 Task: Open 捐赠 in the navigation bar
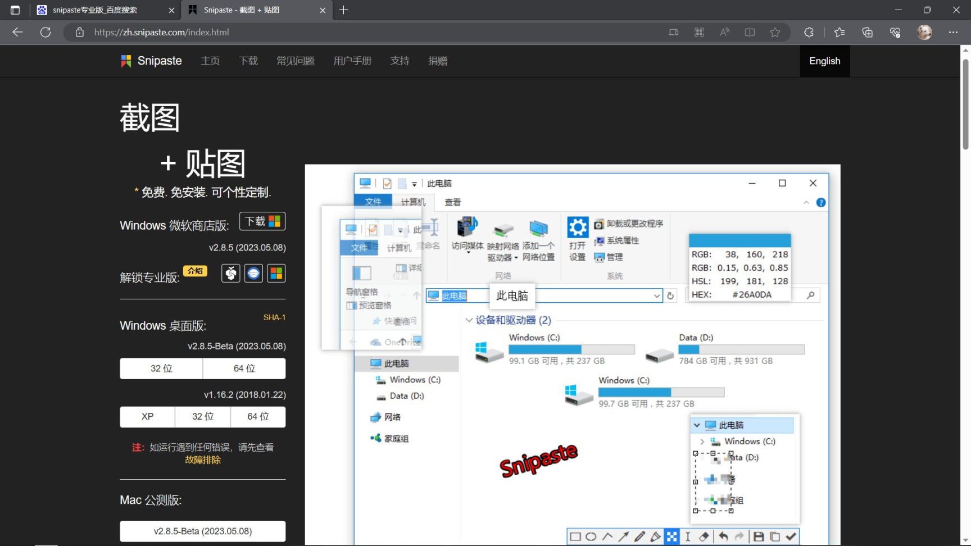coord(438,61)
